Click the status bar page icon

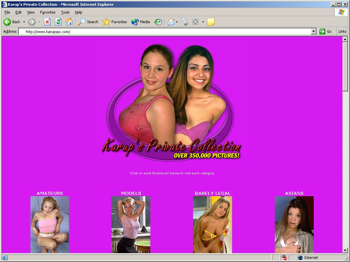(x=4, y=258)
